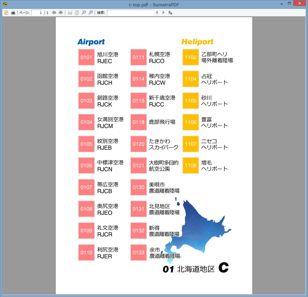
Task: Select Fit Width view icon
Action: tap(70, 13)
